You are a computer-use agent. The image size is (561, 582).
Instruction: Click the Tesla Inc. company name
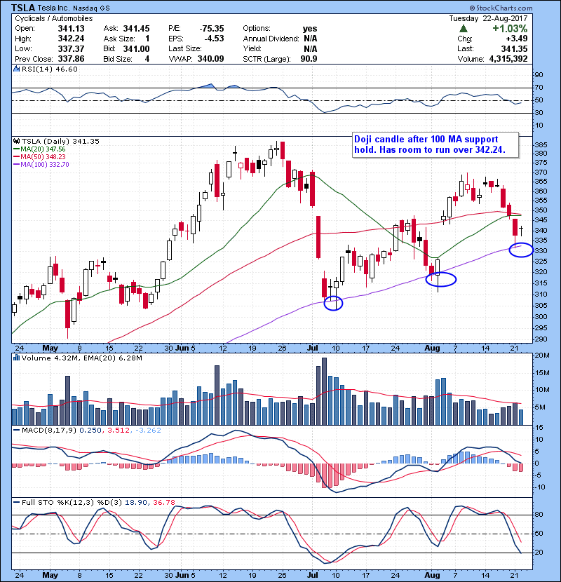point(53,8)
